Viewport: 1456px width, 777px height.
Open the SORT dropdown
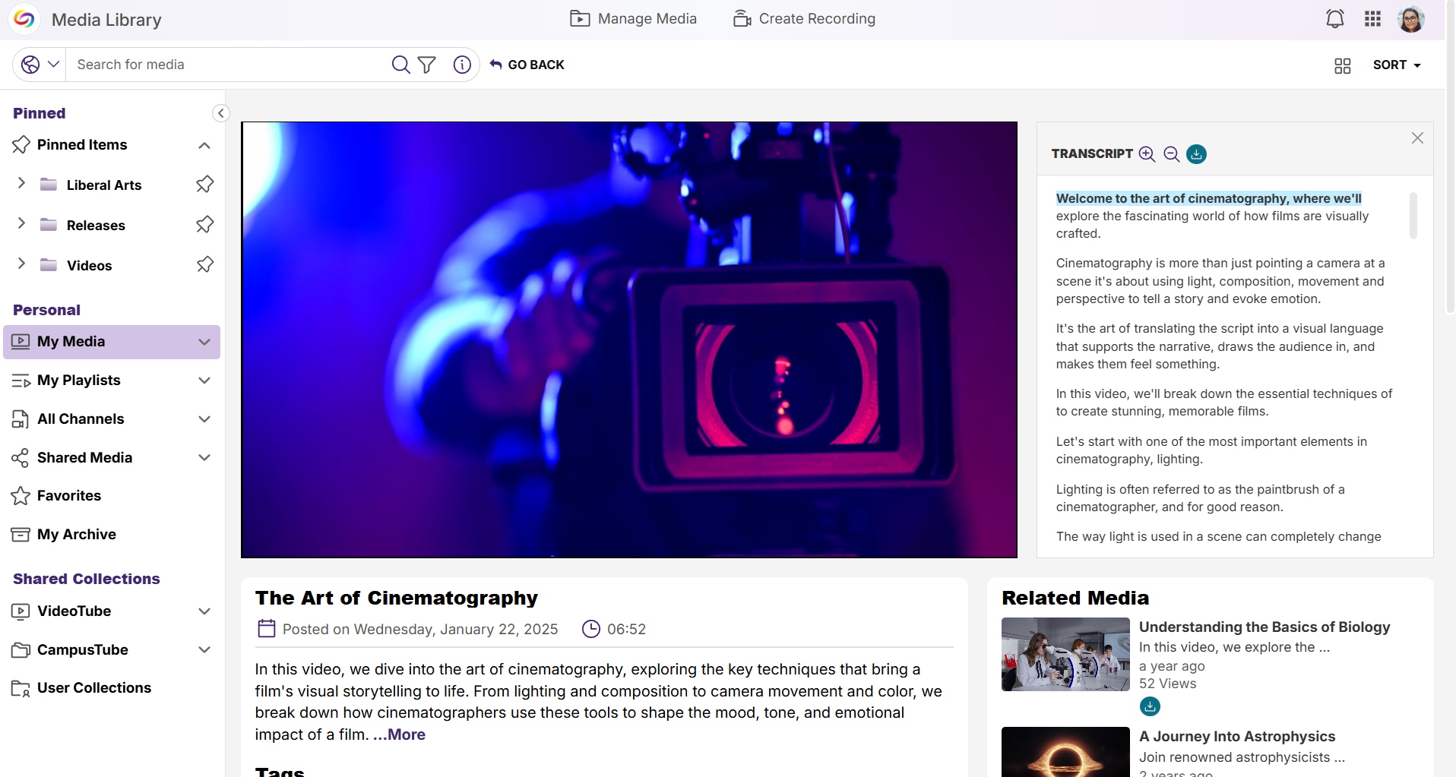tap(1397, 65)
